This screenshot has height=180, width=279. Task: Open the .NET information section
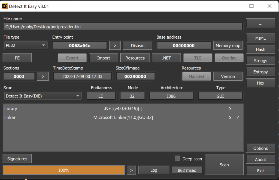pyautogui.click(x=166, y=58)
